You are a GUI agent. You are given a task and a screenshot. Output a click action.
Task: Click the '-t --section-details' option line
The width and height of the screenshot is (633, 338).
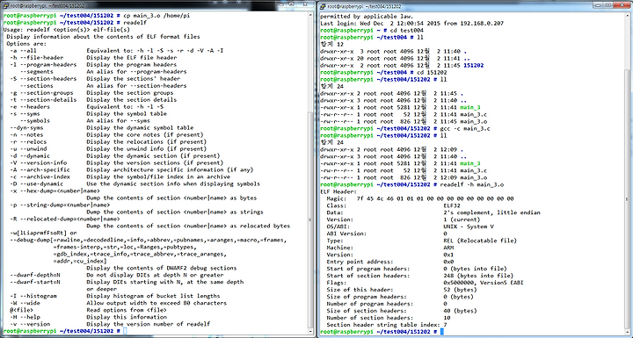click(x=93, y=99)
